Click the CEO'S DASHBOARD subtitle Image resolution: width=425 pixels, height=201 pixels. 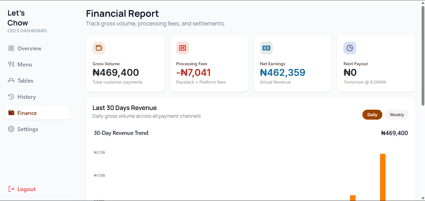pyautogui.click(x=27, y=31)
